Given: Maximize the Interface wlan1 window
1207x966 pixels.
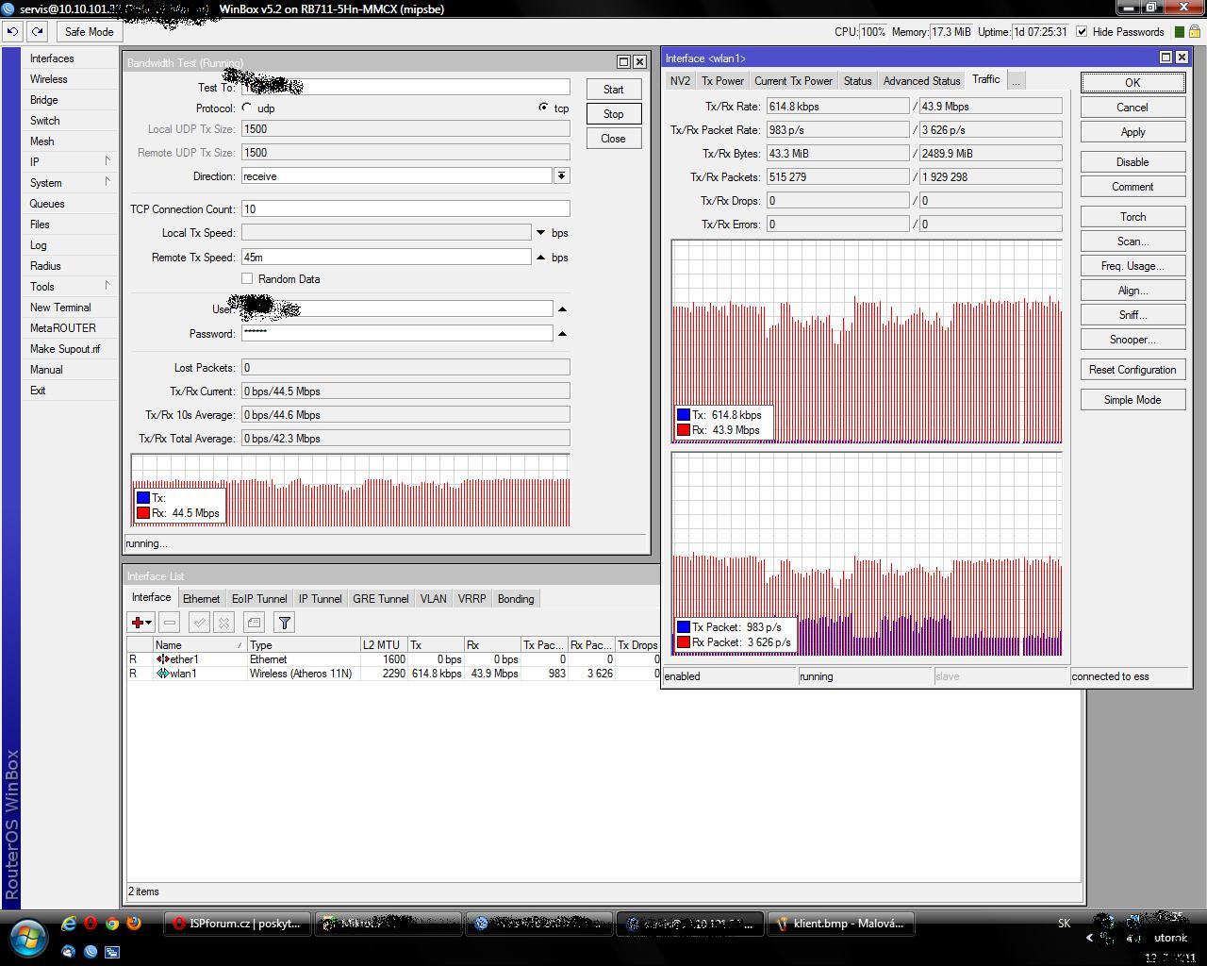Looking at the screenshot, I should tap(1166, 58).
